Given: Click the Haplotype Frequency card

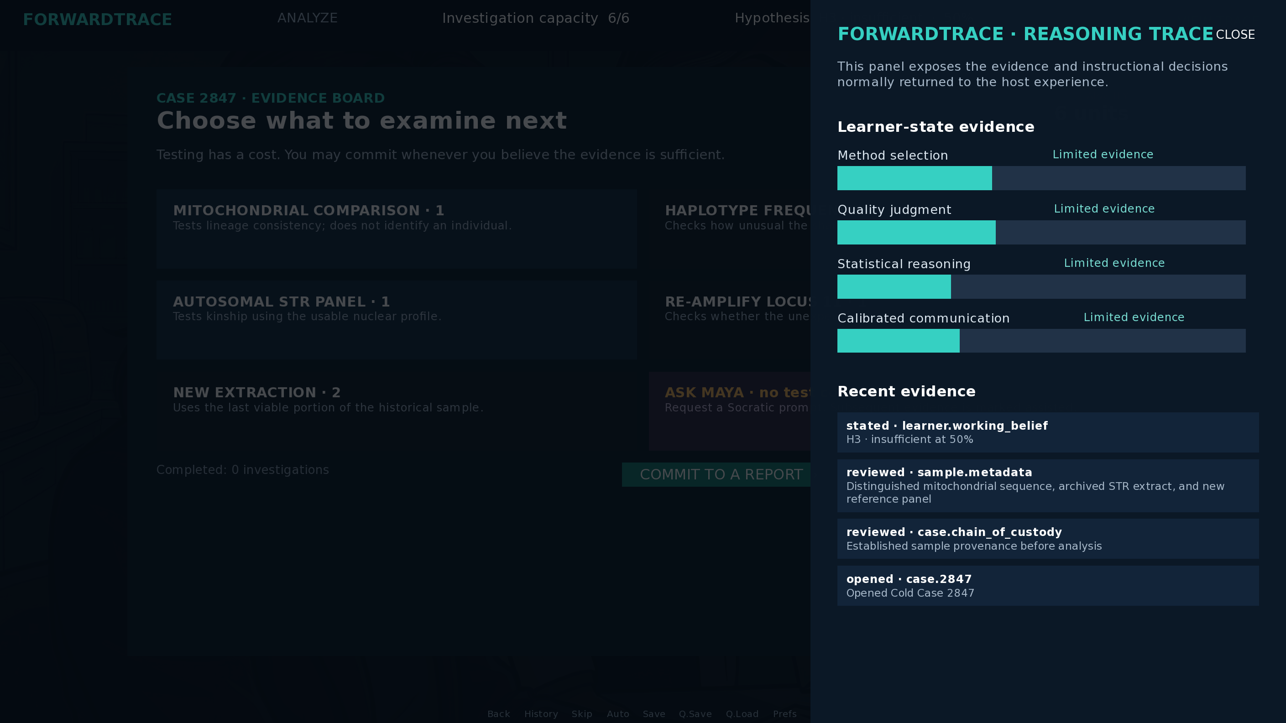Looking at the screenshot, I should pos(729,229).
